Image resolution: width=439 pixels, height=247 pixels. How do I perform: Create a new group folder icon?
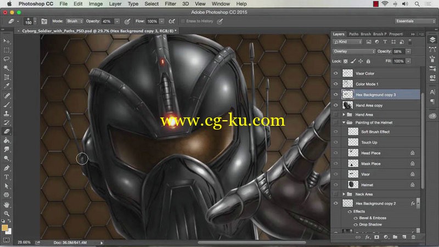(x=395, y=237)
